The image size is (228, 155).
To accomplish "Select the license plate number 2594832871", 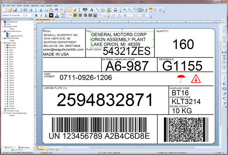I will tap(105, 100).
